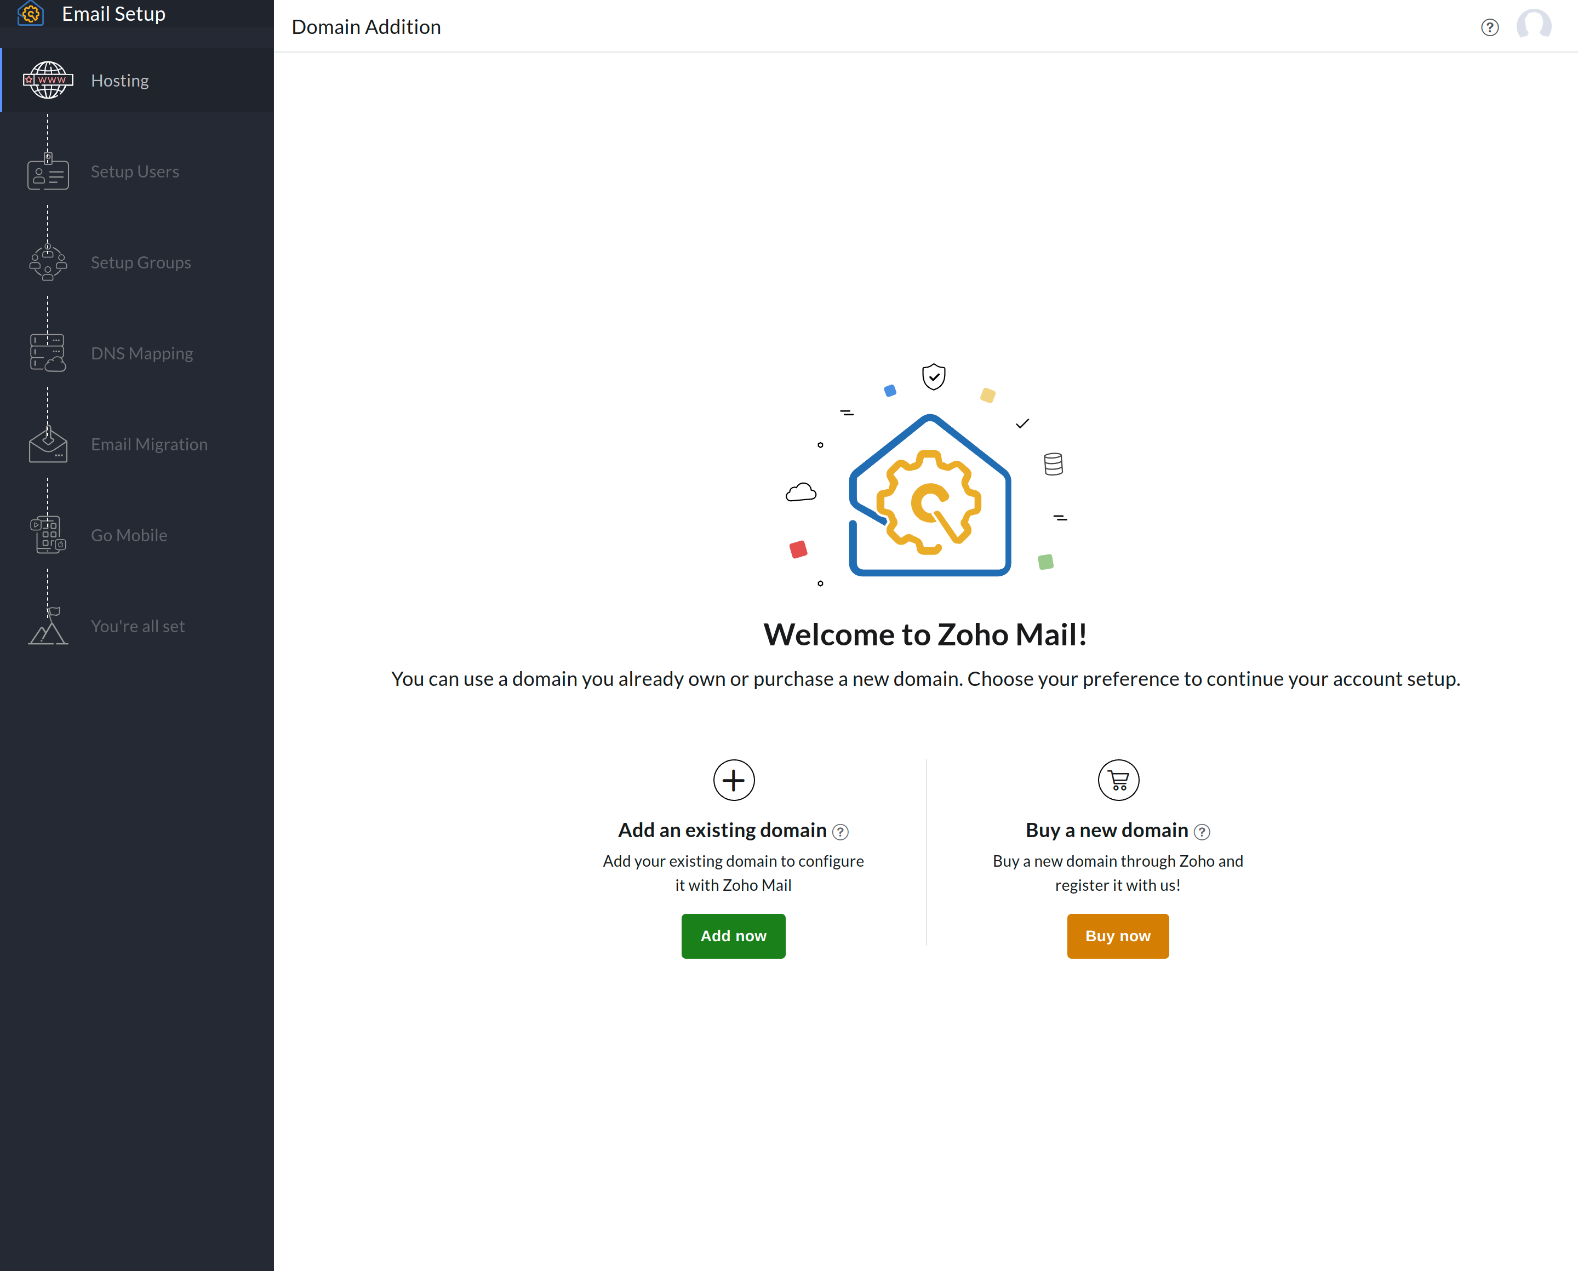Click the Setup Users ID card icon
Viewport: 1578px width, 1271px height.
[x=48, y=171]
